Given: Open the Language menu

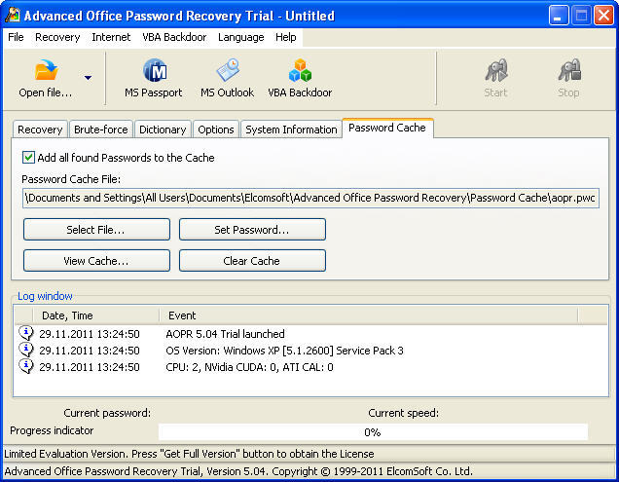Looking at the screenshot, I should click(240, 37).
